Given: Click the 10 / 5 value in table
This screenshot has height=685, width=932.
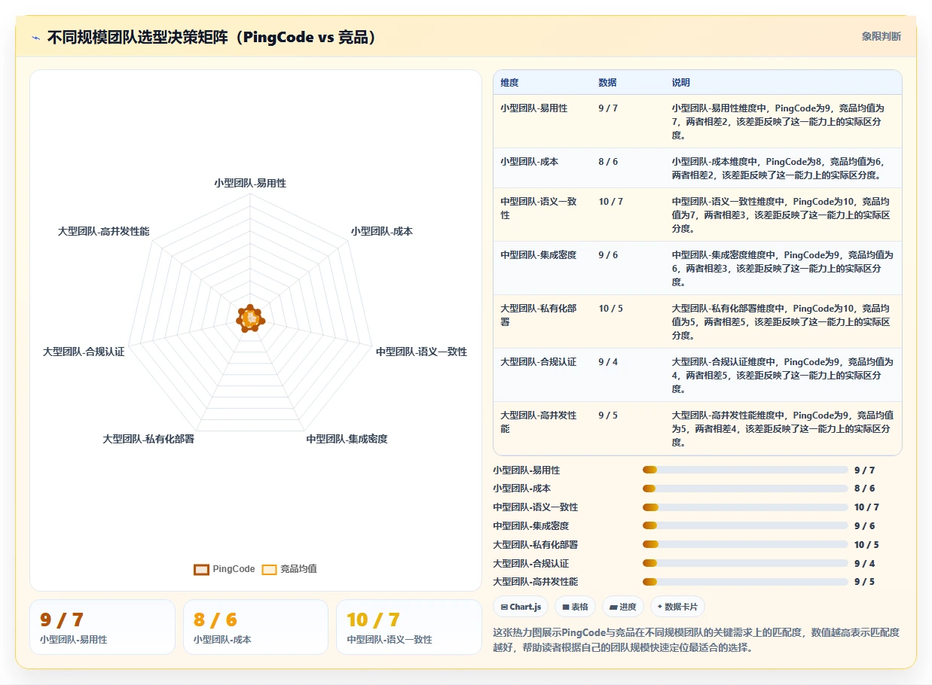Looking at the screenshot, I should 610,309.
